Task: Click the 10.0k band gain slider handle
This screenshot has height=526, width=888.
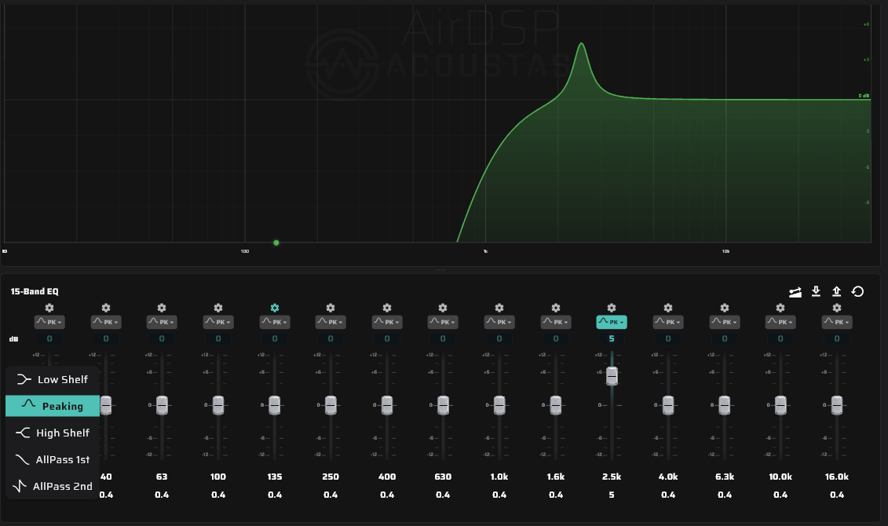Action: (780, 405)
